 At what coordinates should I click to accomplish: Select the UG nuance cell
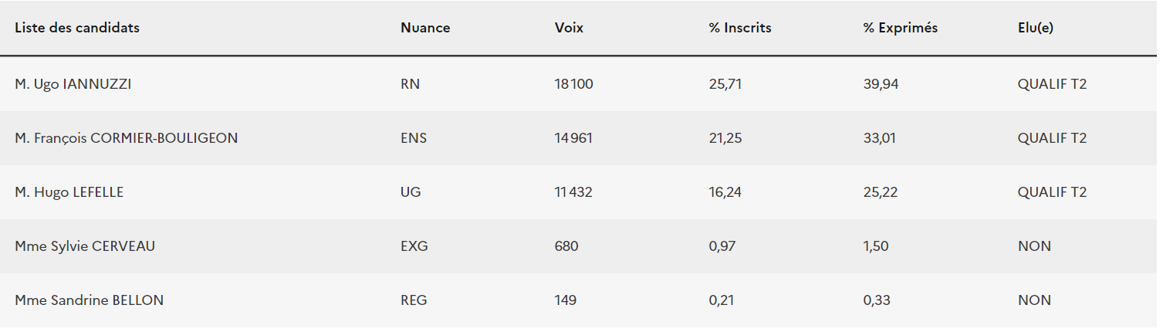[411, 192]
